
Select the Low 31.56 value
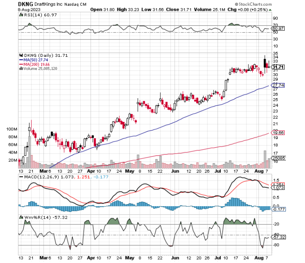[152, 9]
